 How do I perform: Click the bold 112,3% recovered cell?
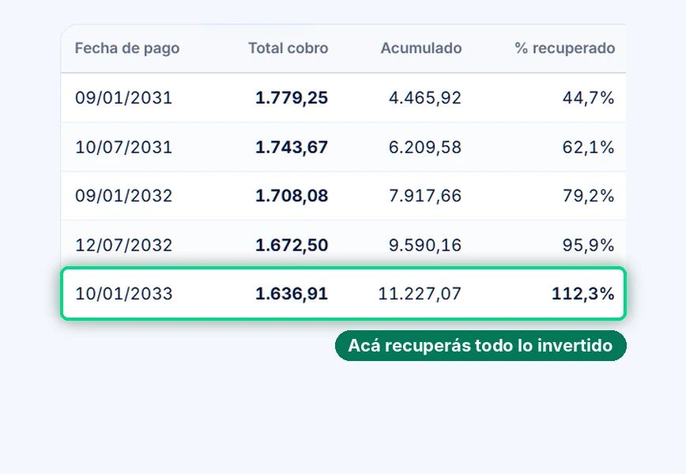pos(583,293)
